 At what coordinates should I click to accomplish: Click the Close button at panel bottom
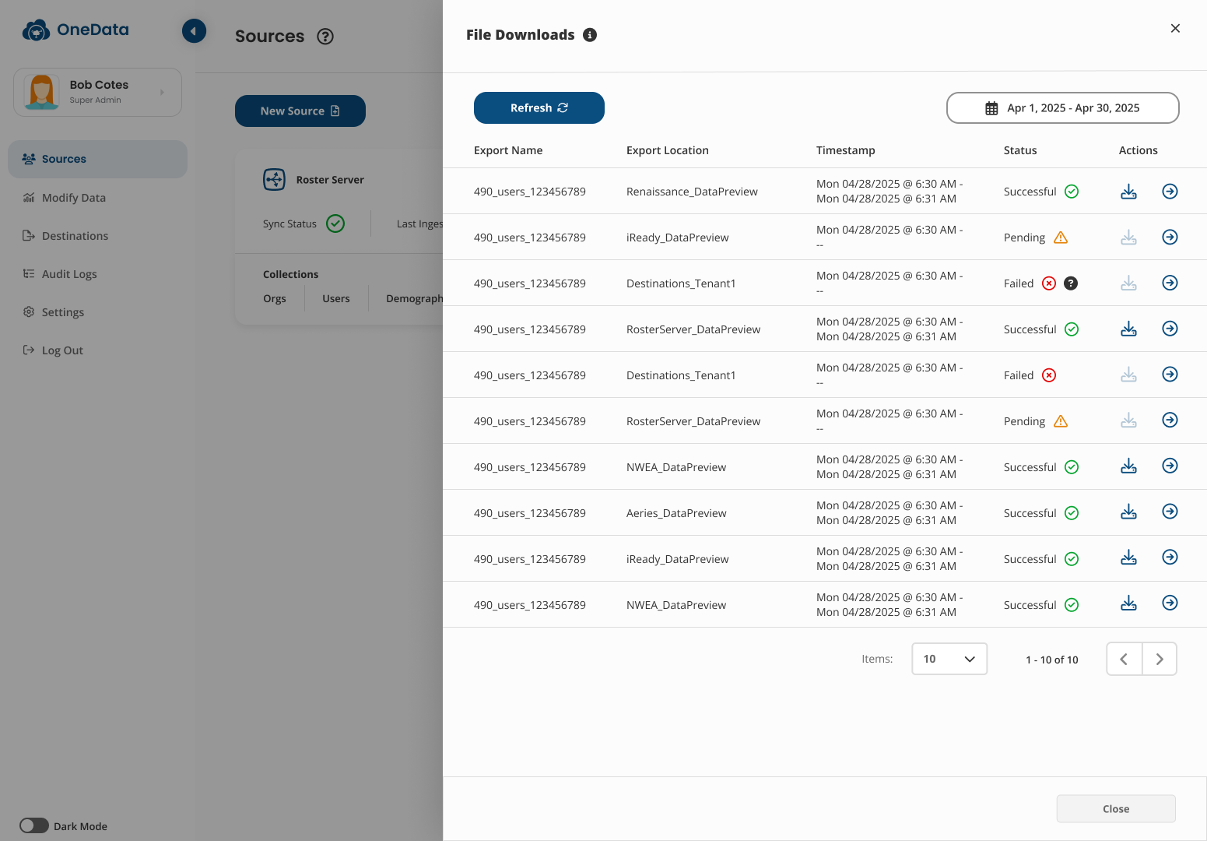[1115, 809]
